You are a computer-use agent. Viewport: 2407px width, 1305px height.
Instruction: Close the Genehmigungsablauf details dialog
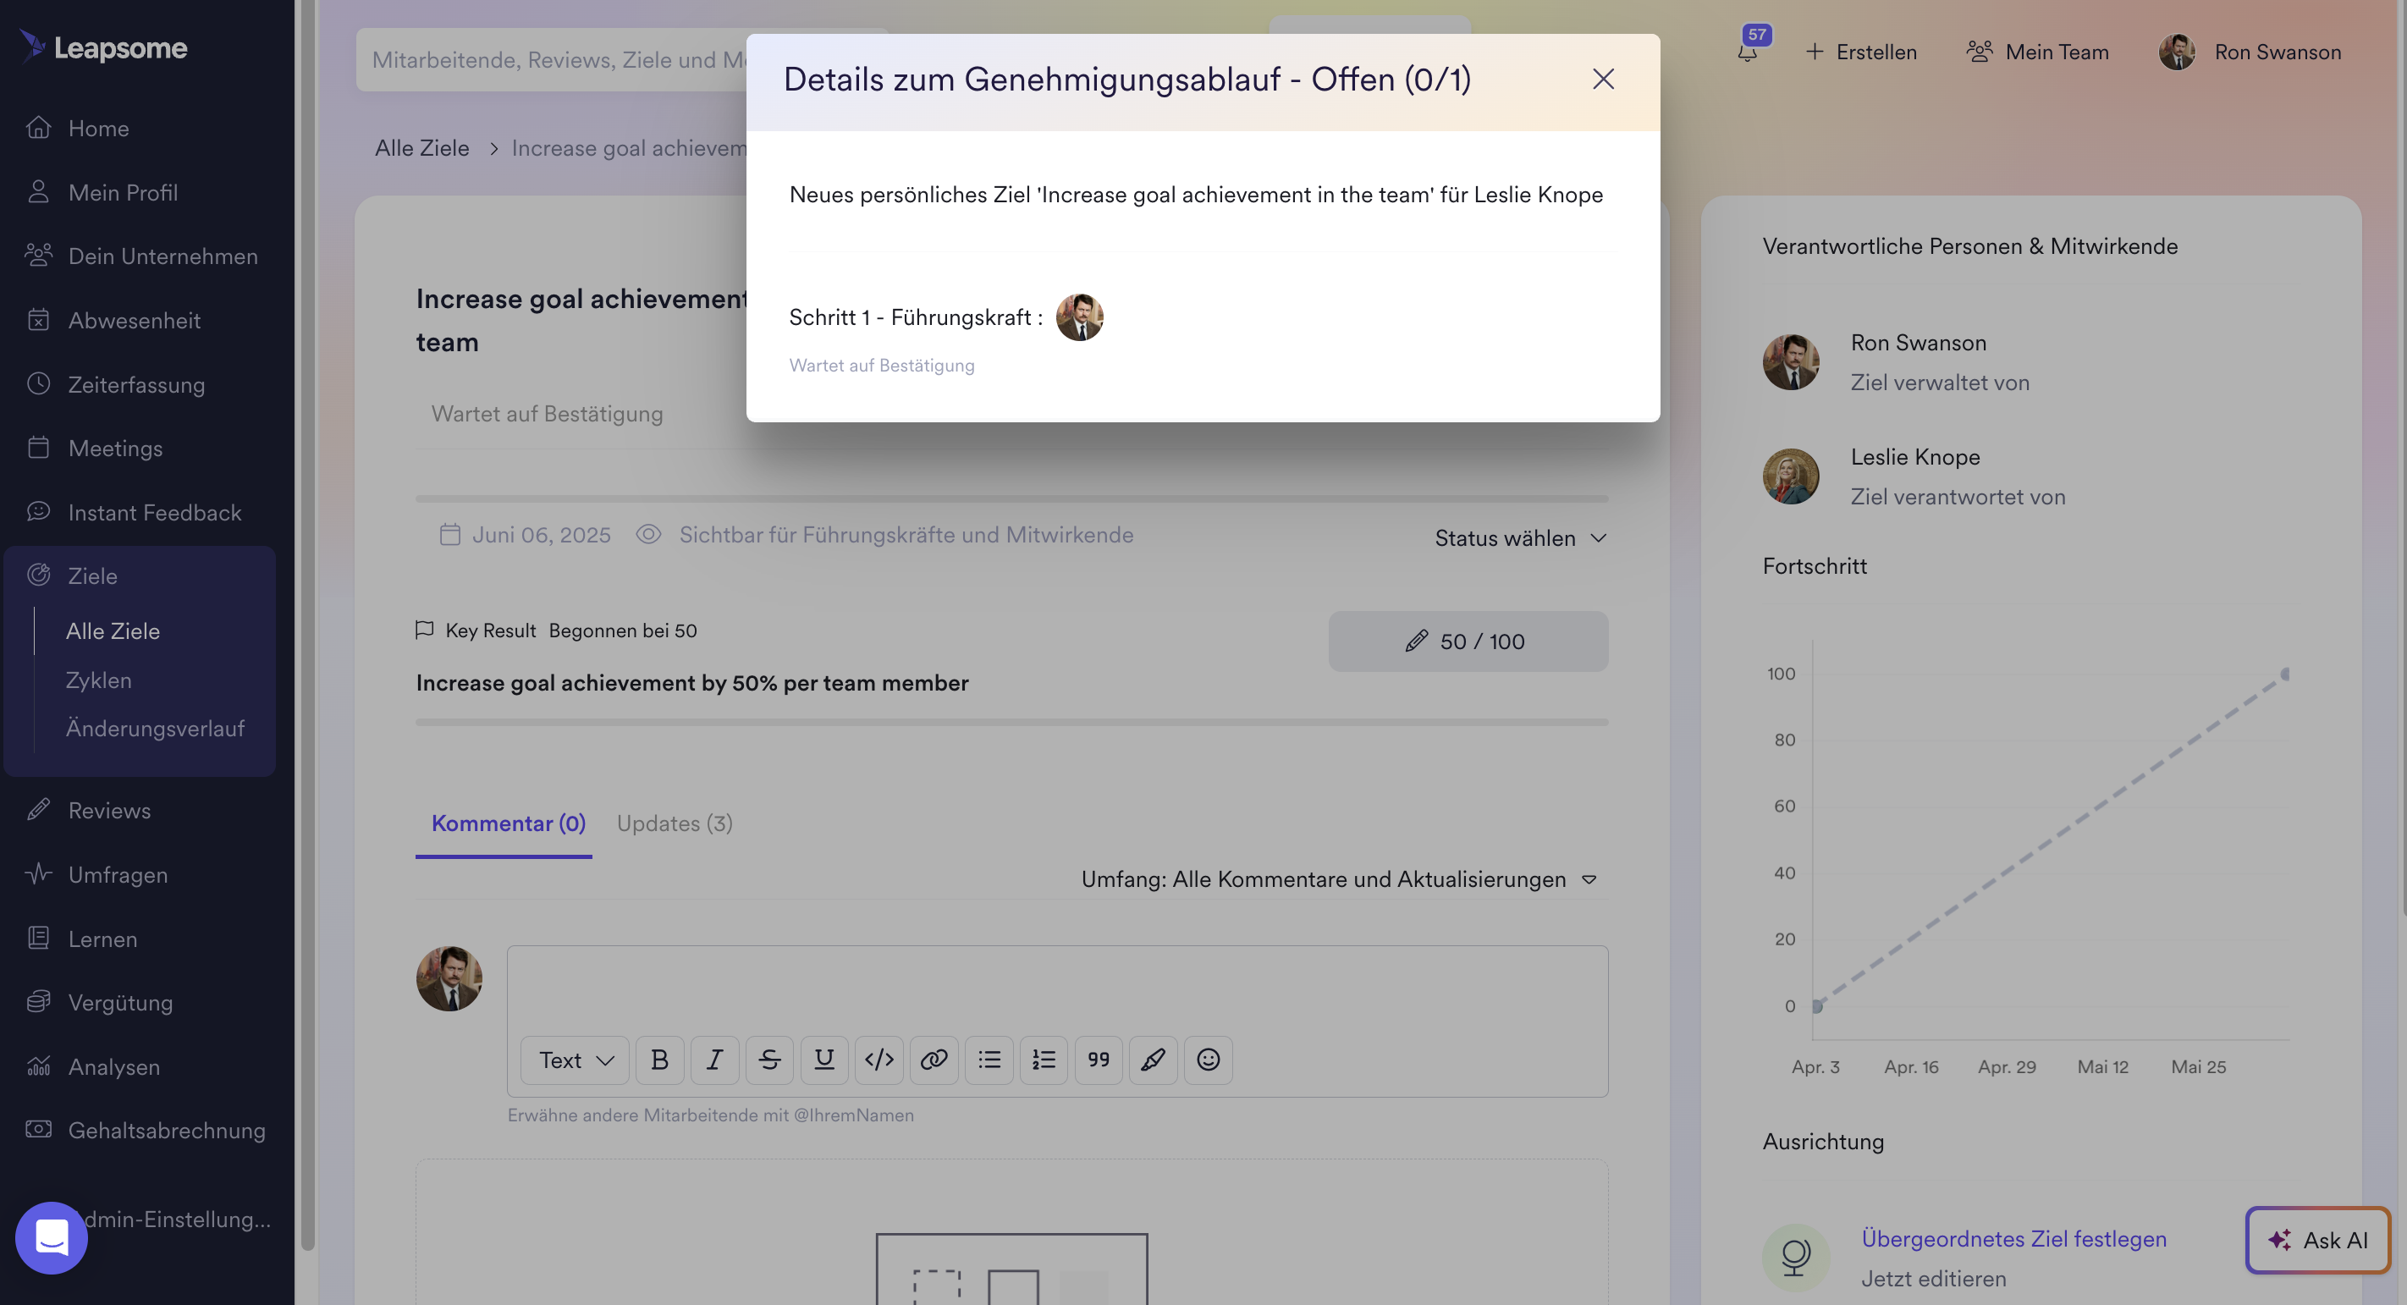coord(1602,80)
